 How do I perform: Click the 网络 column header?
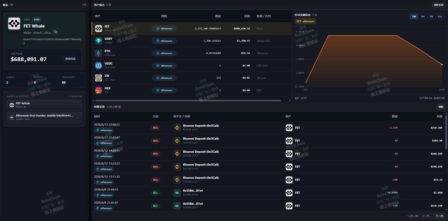coord(164,16)
